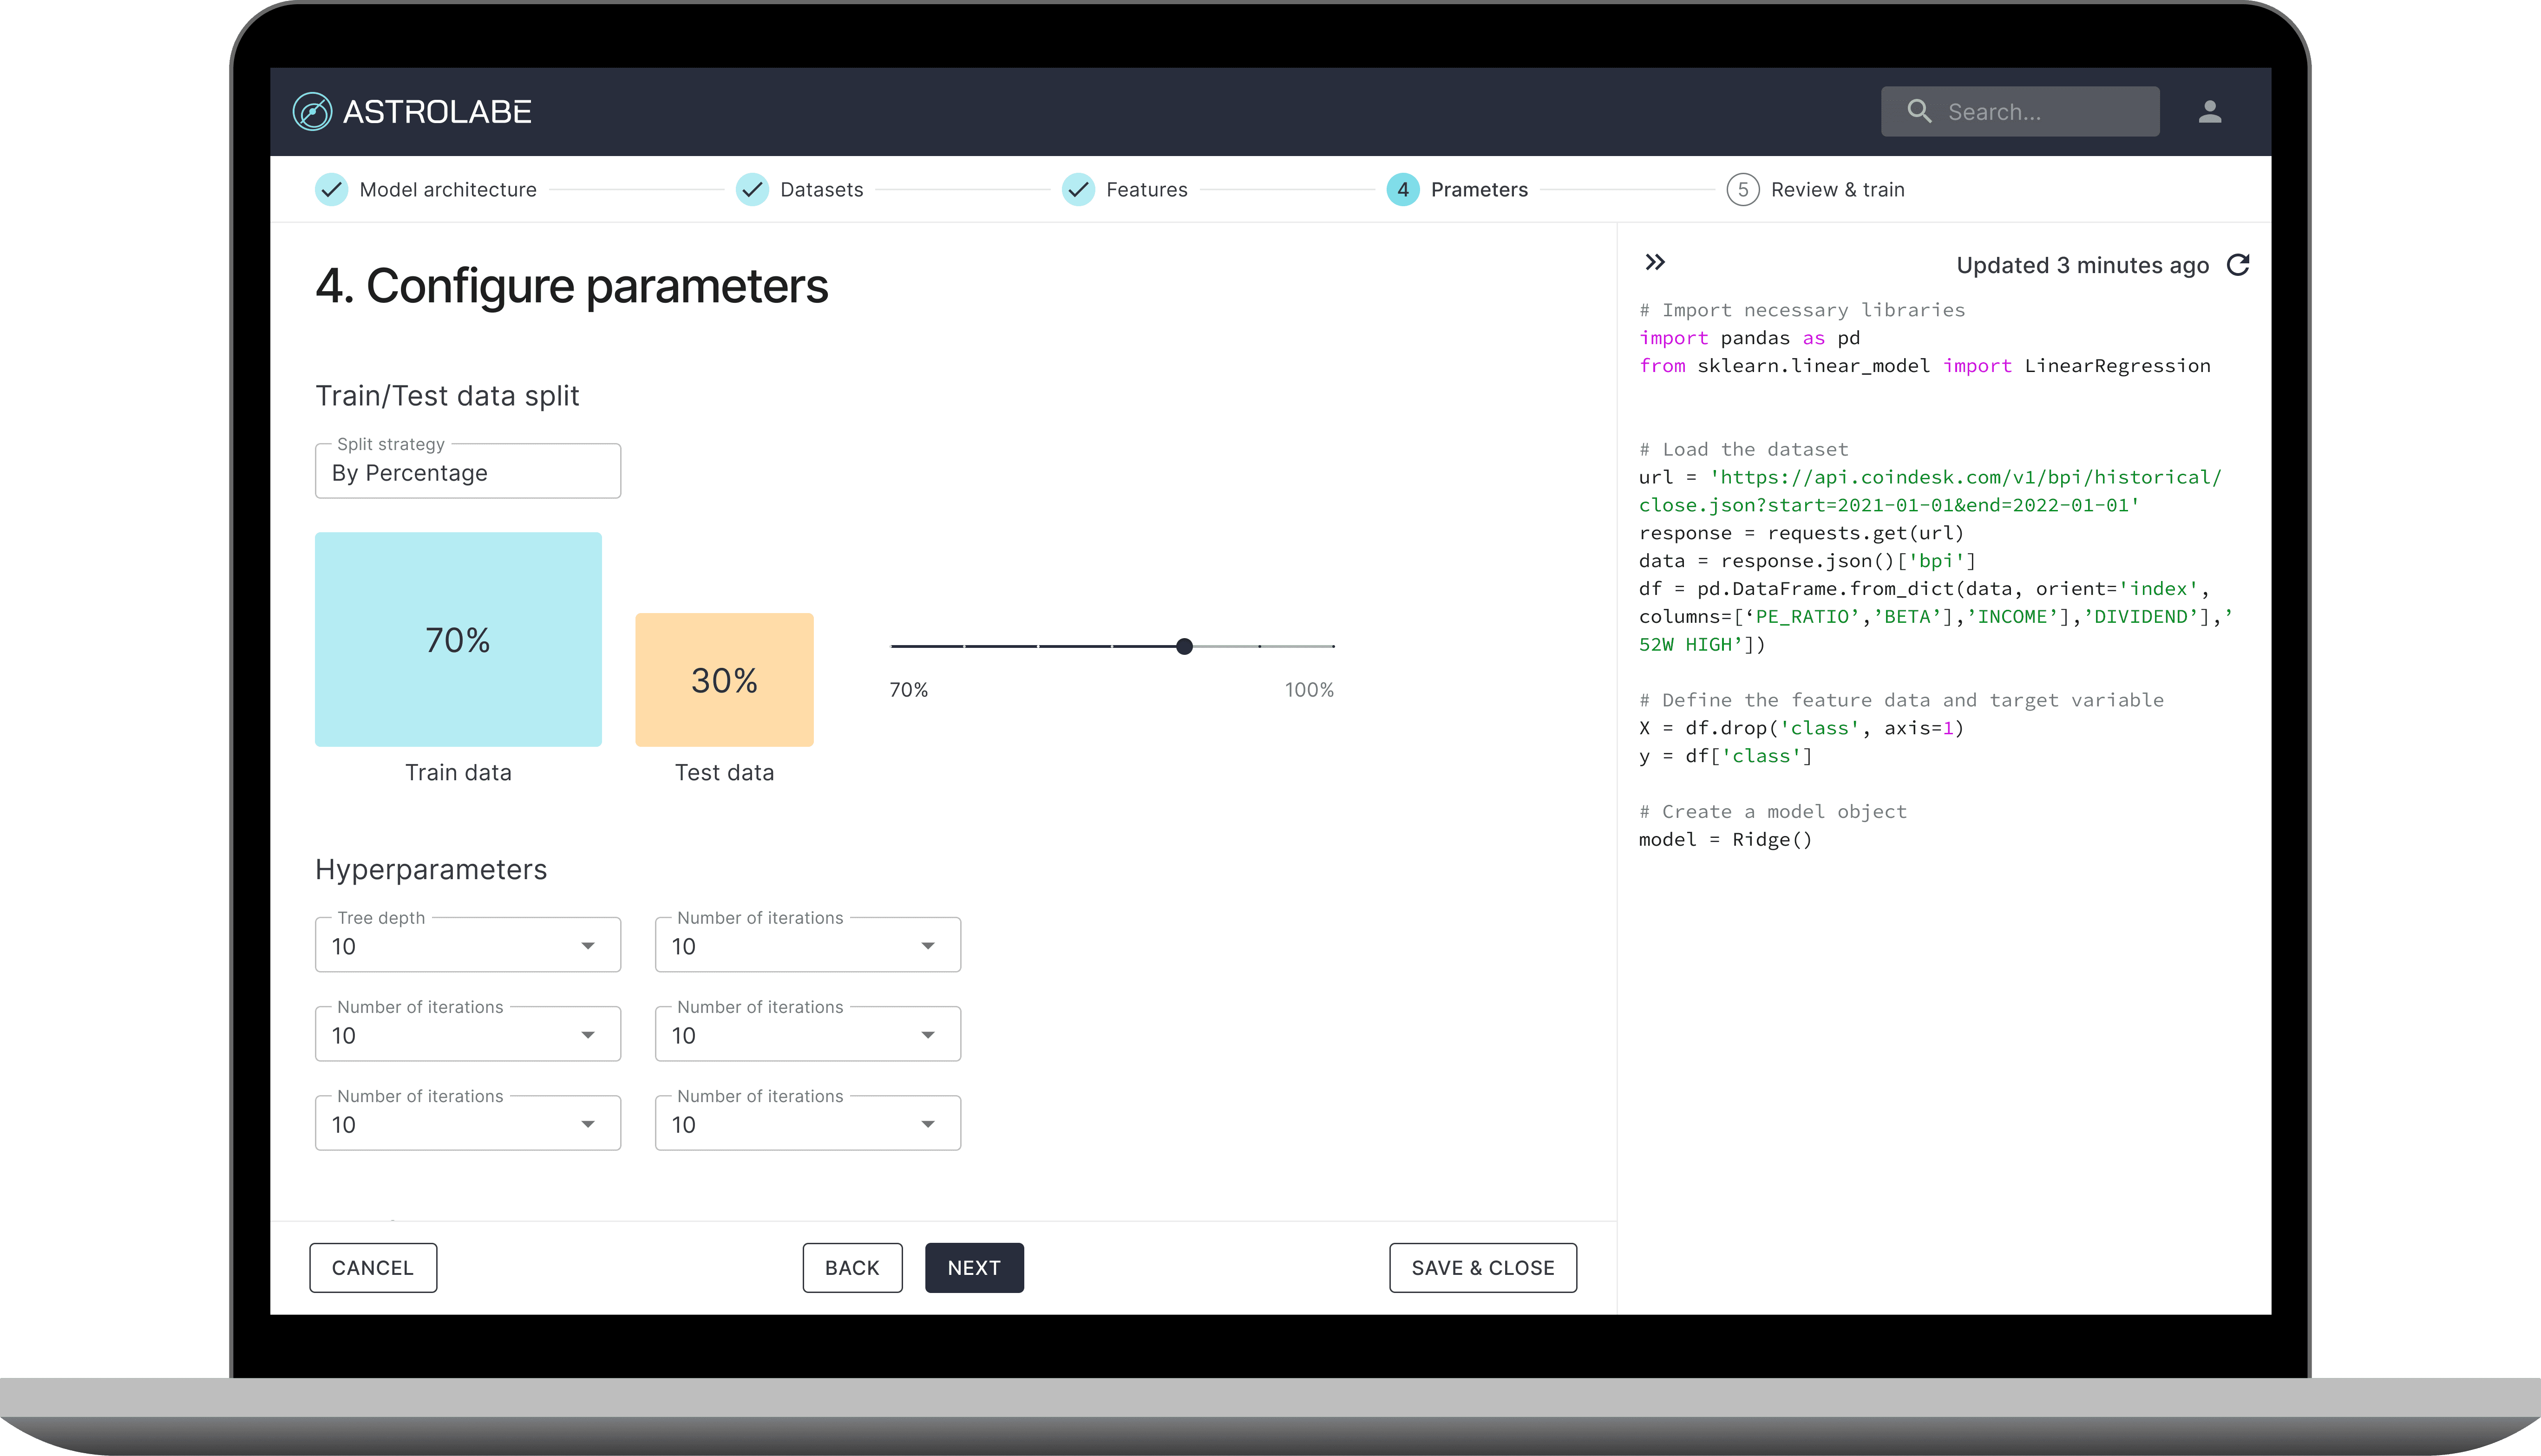Click the Features step checkmark icon
2541x1456 pixels.
pos(1078,190)
